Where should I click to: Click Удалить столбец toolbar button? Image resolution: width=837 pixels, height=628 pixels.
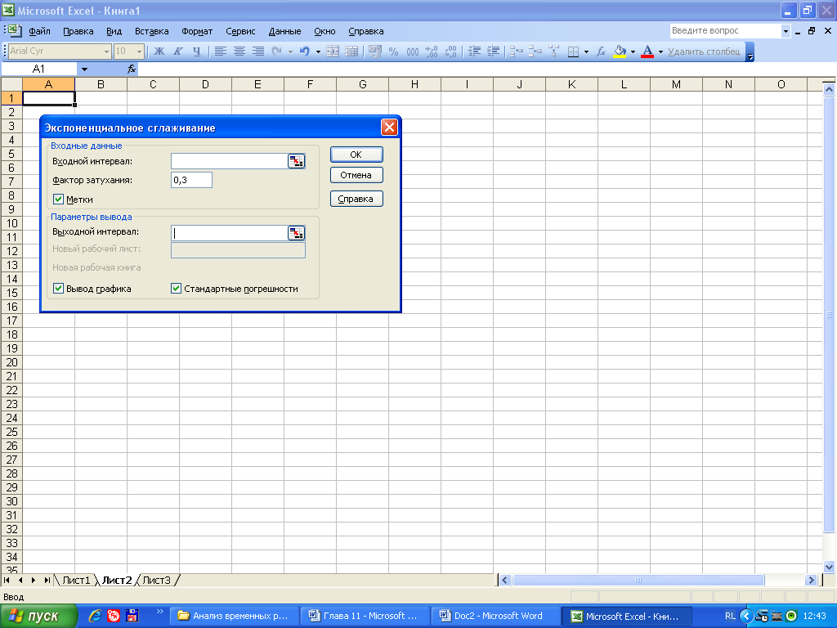[704, 52]
